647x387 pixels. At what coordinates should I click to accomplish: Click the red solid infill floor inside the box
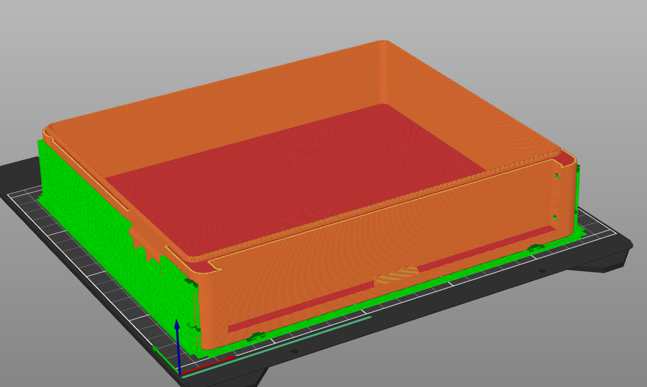(296, 181)
